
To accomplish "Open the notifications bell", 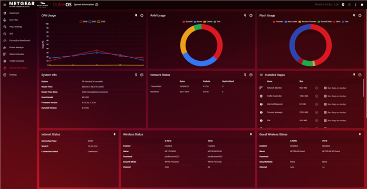I will coord(362,5).
